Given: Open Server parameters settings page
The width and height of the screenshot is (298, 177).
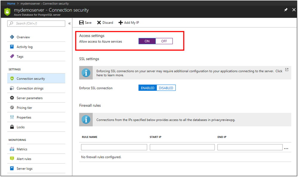Looking at the screenshot, I should point(36,98).
